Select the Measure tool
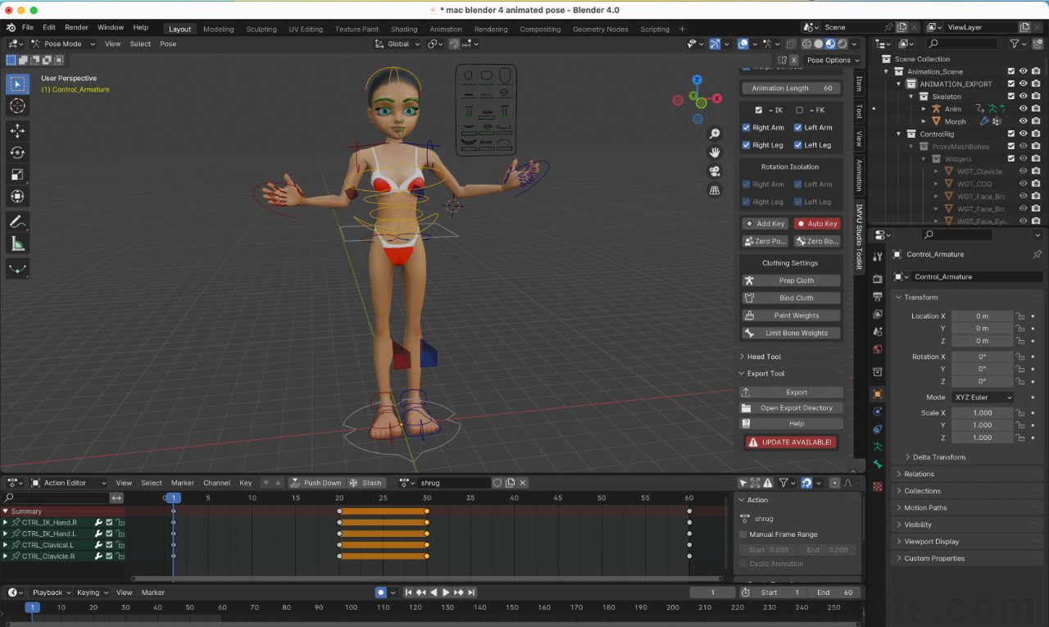1049x627 pixels. 17,242
